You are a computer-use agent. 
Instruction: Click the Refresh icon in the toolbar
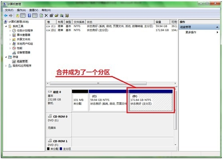tap(41, 16)
